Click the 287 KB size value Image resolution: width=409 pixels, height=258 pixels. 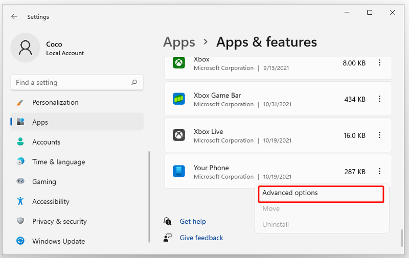355,172
